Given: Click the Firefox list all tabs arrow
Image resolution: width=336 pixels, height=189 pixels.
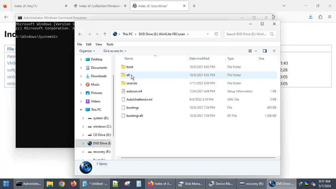Looking at the screenshot, I should click(x=284, y=6).
